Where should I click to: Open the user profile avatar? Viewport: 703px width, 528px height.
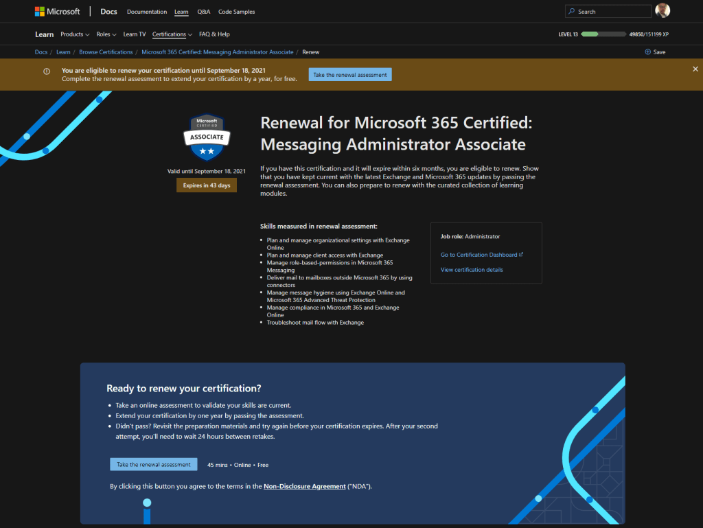662,11
